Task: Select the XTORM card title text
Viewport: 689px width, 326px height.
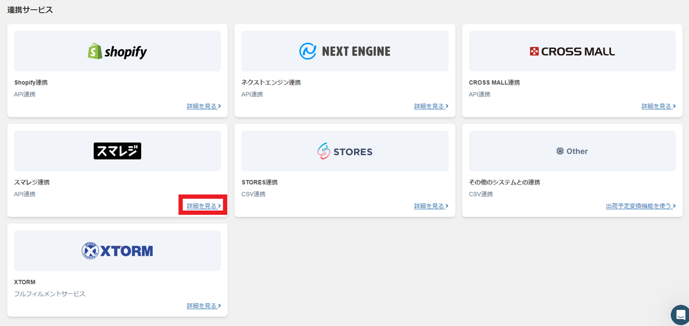Action: (25, 282)
